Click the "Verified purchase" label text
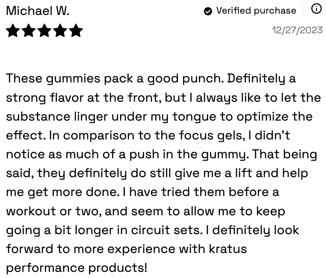326x278 pixels. (x=256, y=11)
